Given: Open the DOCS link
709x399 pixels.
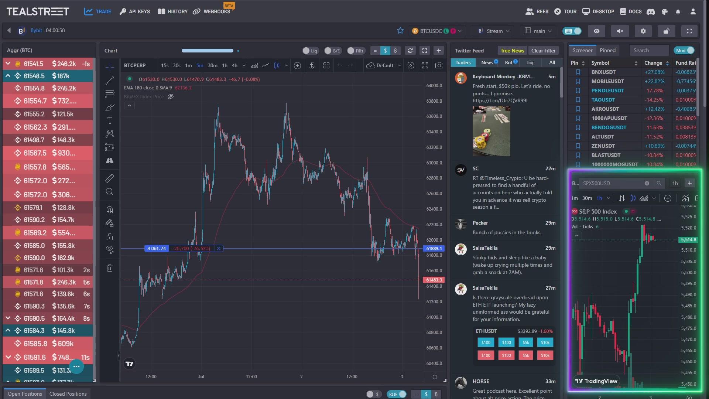Looking at the screenshot, I should click(631, 11).
